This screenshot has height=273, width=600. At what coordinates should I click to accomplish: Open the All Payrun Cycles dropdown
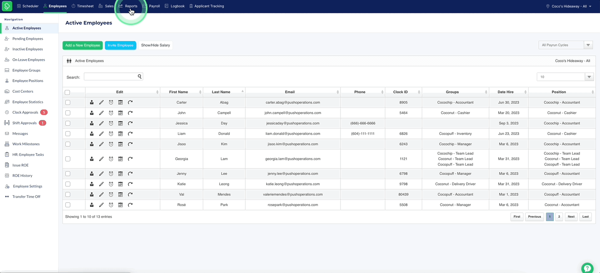(x=565, y=45)
